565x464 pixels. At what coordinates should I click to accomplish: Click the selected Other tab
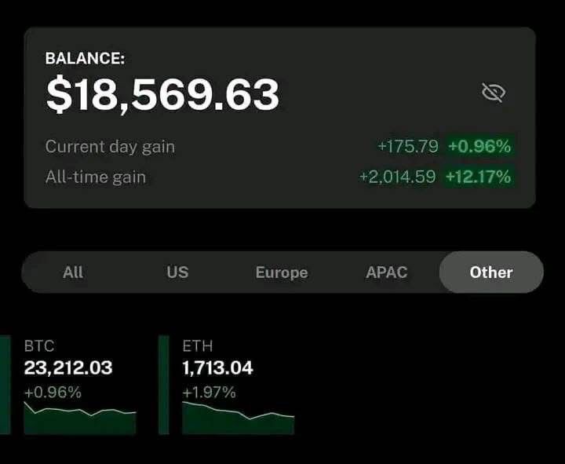point(491,272)
